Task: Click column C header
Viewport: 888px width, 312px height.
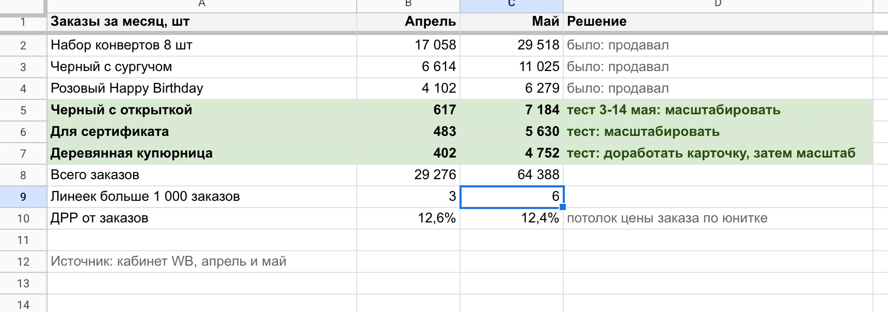Action: [x=511, y=5]
